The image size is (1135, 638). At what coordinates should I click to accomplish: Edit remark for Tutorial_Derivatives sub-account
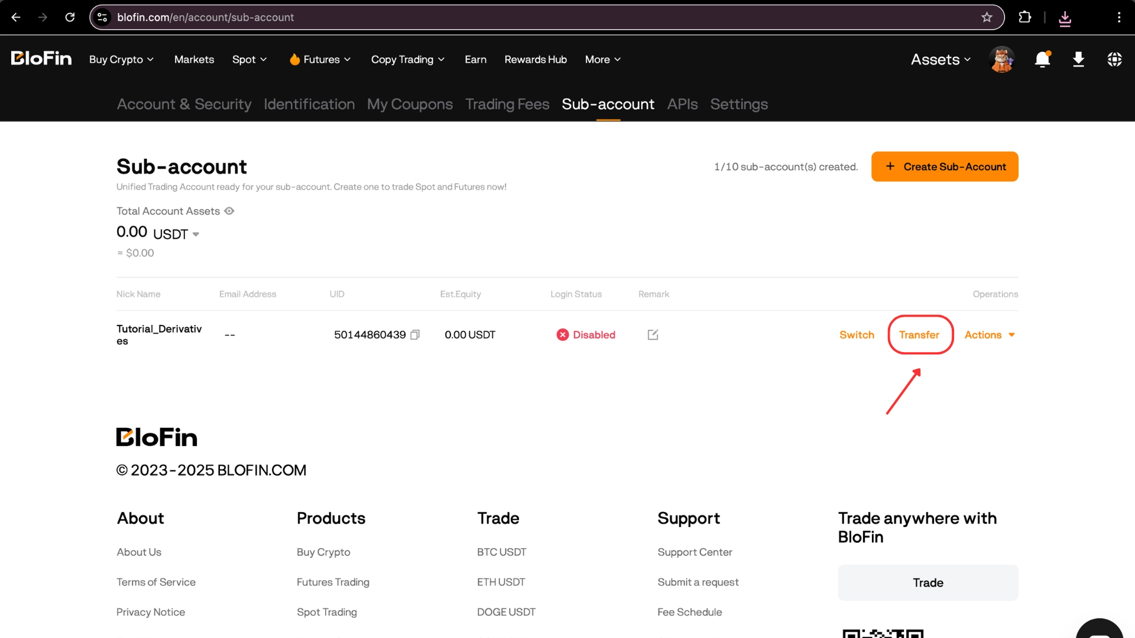653,335
